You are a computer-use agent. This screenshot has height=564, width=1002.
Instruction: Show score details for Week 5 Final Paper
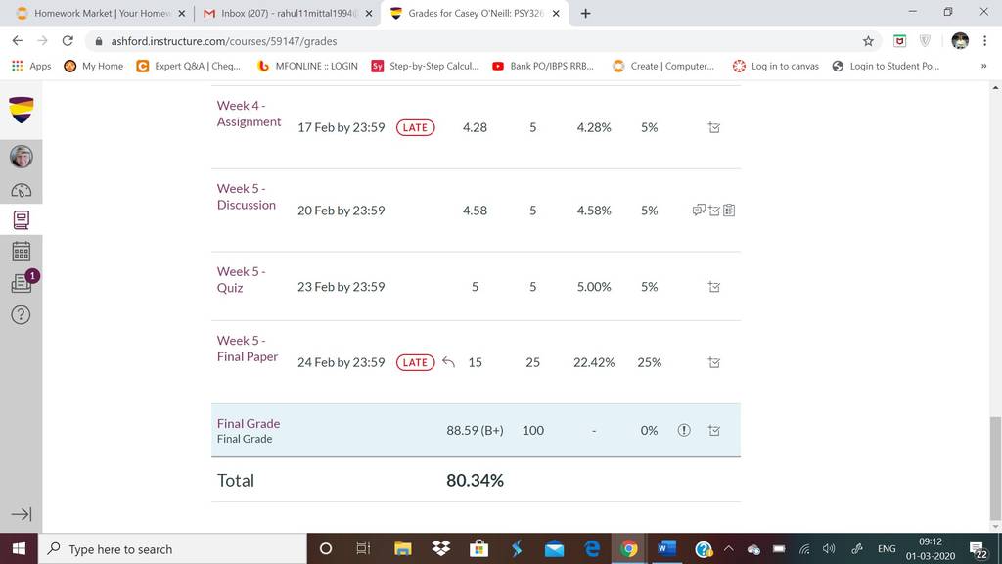[713, 362]
